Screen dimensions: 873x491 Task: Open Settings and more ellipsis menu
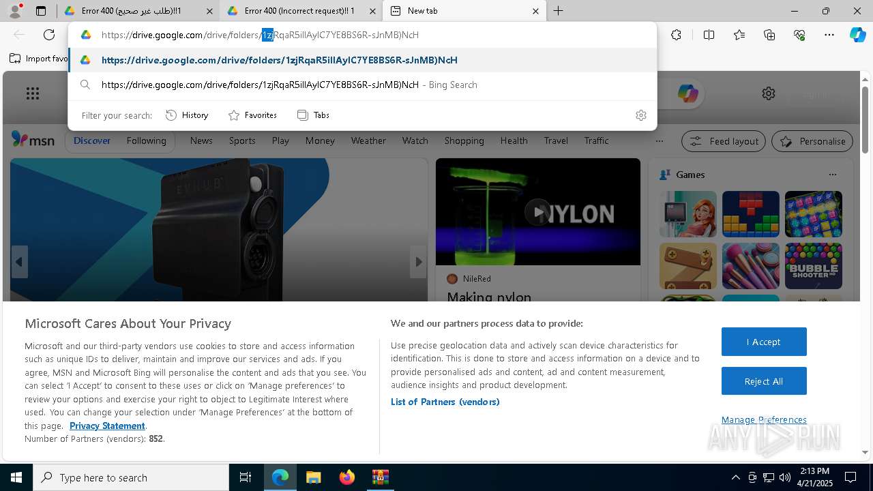tap(829, 35)
